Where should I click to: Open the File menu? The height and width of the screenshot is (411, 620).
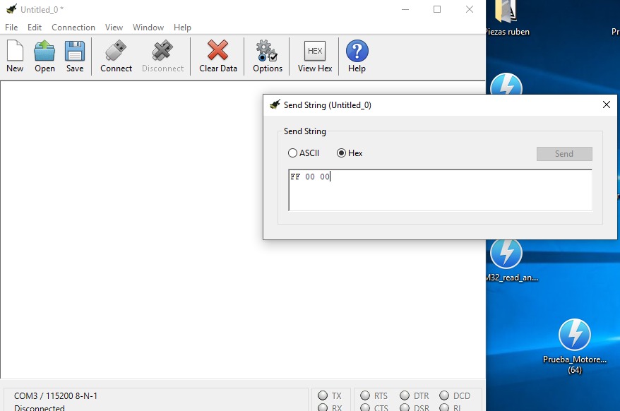click(x=11, y=28)
